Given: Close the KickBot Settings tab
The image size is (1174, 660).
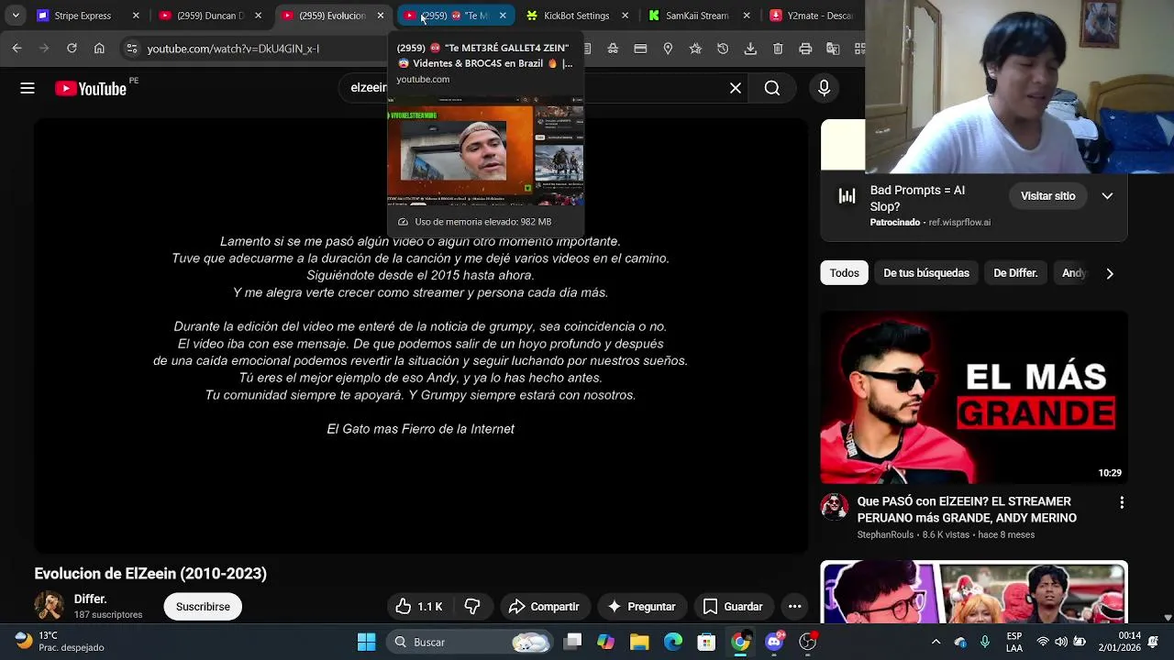Looking at the screenshot, I should tap(626, 16).
